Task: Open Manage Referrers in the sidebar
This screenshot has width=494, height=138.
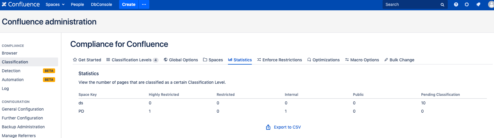Action: 19,135
